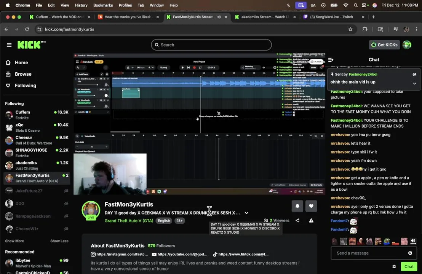
Task: Expand the stream title dropdown chevron
Action: (246, 213)
